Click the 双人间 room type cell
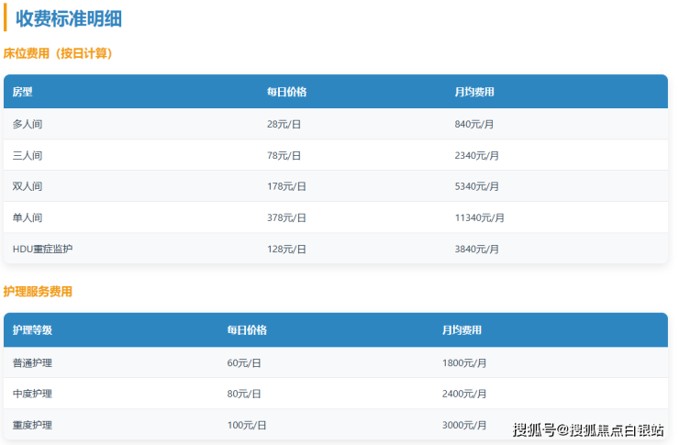 tap(28, 186)
